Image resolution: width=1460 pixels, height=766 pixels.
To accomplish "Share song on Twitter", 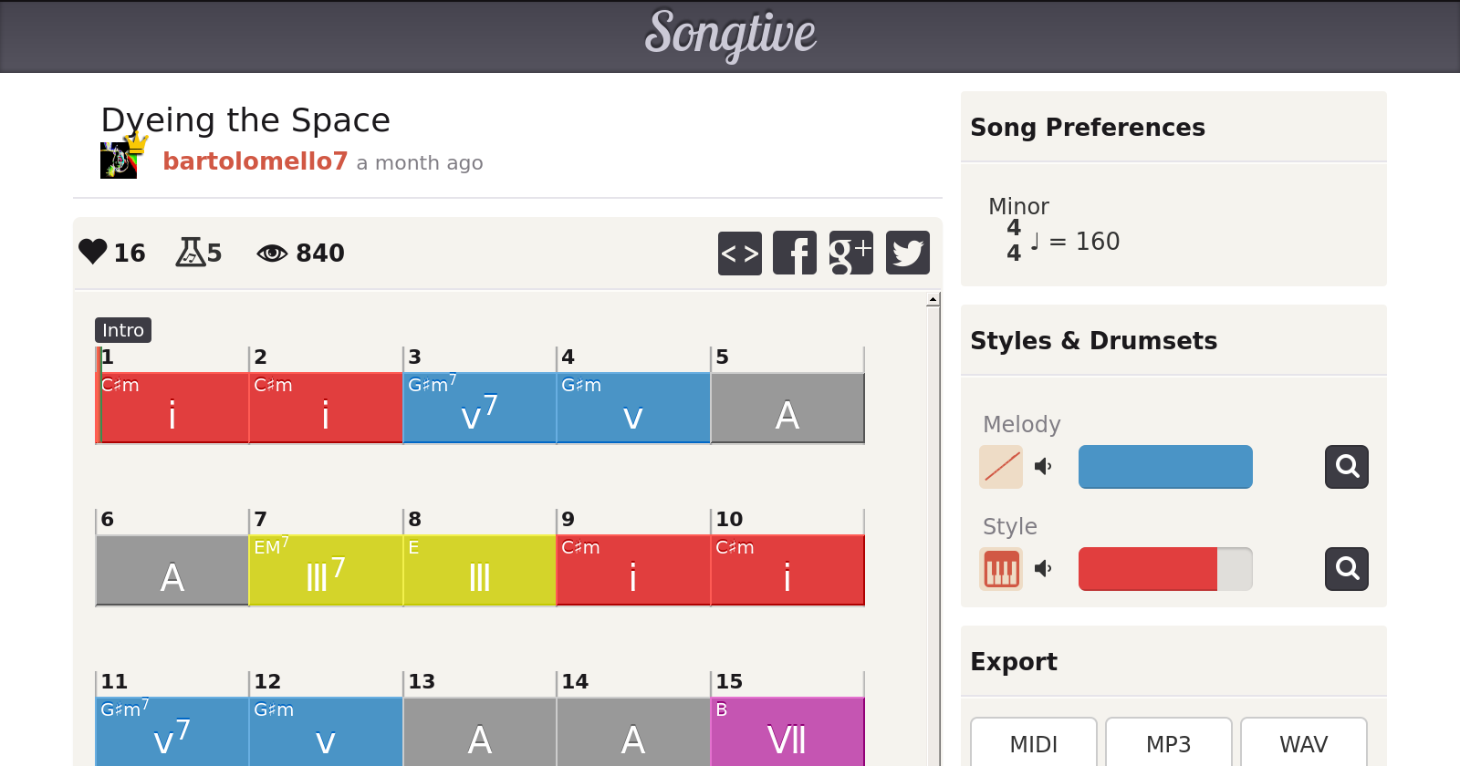I will [907, 254].
